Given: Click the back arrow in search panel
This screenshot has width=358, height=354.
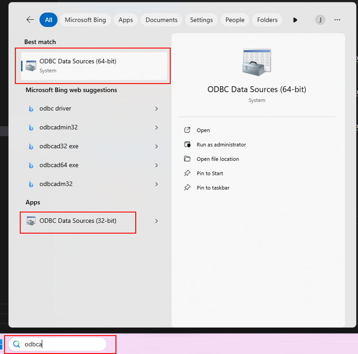Looking at the screenshot, I should (30, 20).
